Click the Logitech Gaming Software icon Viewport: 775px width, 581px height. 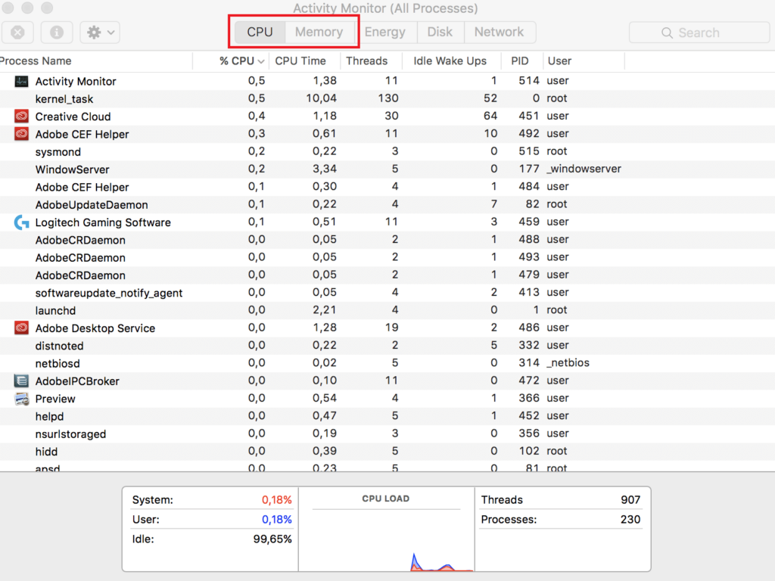pyautogui.click(x=21, y=222)
